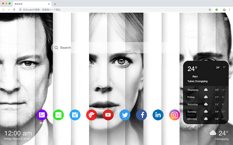Open the hamburger menu on the page
Viewport: 233px width, 145px height.
[226, 19]
